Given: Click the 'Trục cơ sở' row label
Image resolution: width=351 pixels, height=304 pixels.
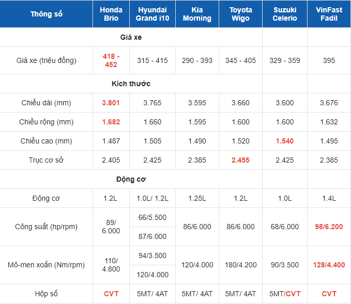Looking at the screenshot, I should (x=47, y=160).
